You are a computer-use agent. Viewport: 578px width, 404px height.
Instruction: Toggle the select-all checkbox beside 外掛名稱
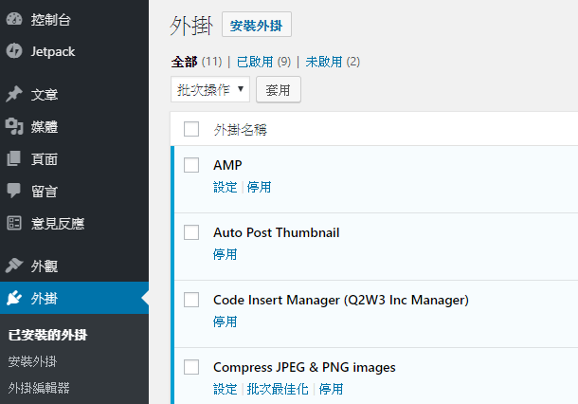click(191, 129)
